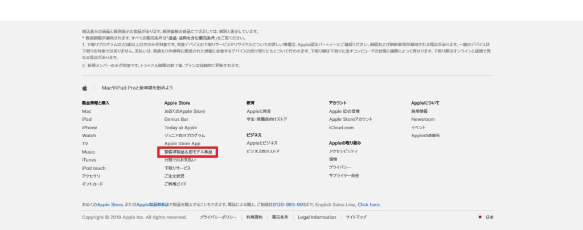Image resolution: width=583 pixels, height=230 pixels.
Task: Click the blue Apple製品取扱店 link
Action: 153,204
